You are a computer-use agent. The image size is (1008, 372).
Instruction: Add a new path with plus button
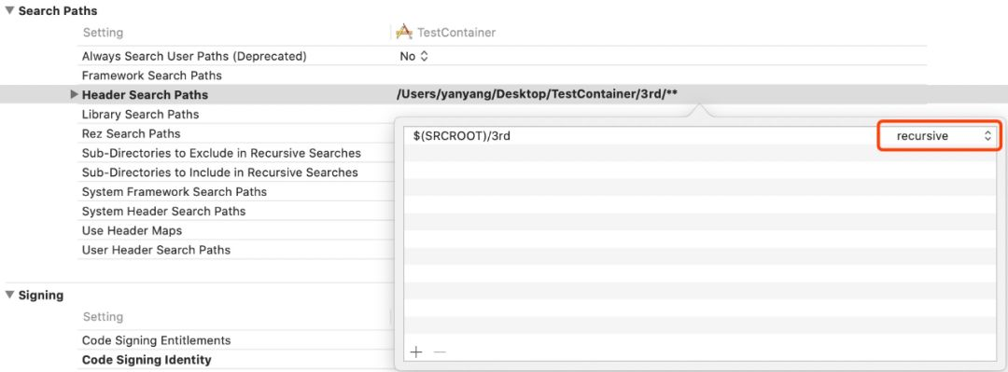coord(416,352)
